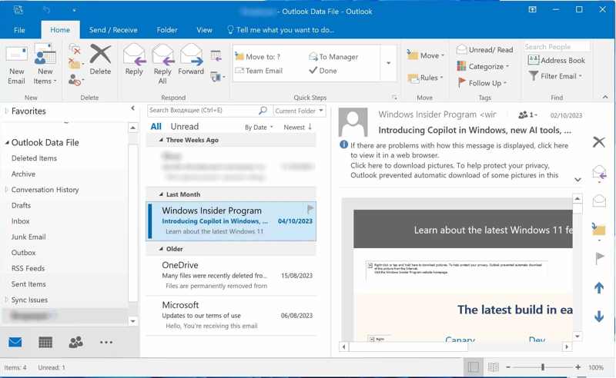The image size is (616, 378).
Task: Click the Ignore conversation icon
Action: pyautogui.click(x=75, y=49)
